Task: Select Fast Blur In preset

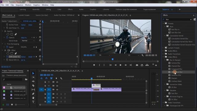Action: pos(175,30)
